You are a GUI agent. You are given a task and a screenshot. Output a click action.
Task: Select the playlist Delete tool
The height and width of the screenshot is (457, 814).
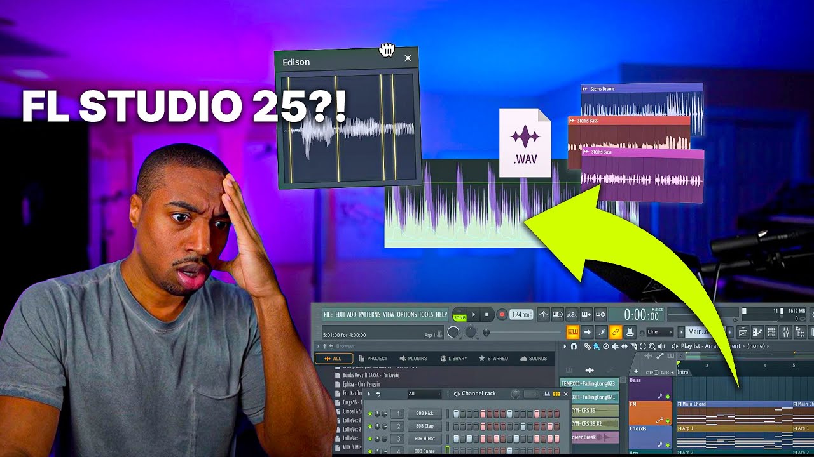pyautogui.click(x=606, y=346)
